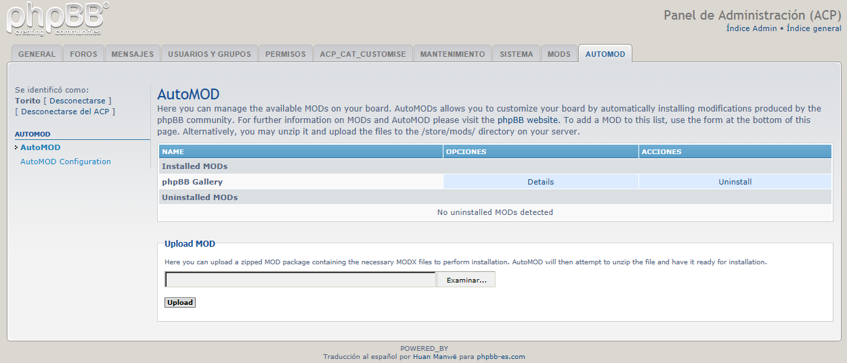Screen dimensions: 847x363
Task: Click Desconectarse del ACP link
Action: tap(65, 112)
